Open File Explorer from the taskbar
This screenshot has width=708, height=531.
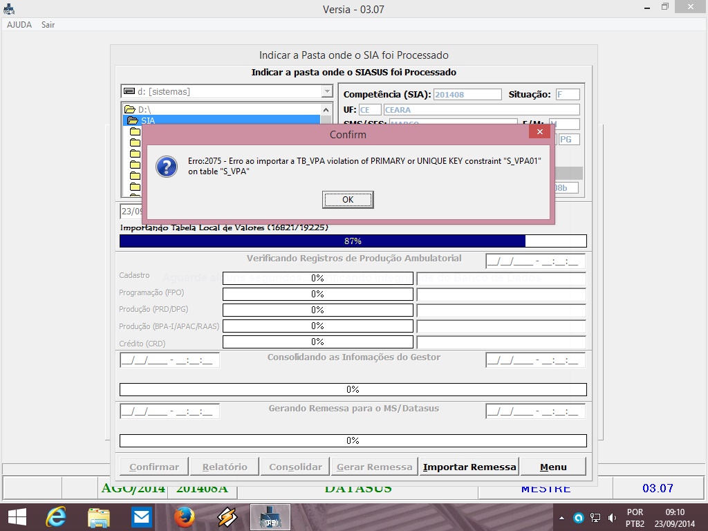click(98, 516)
